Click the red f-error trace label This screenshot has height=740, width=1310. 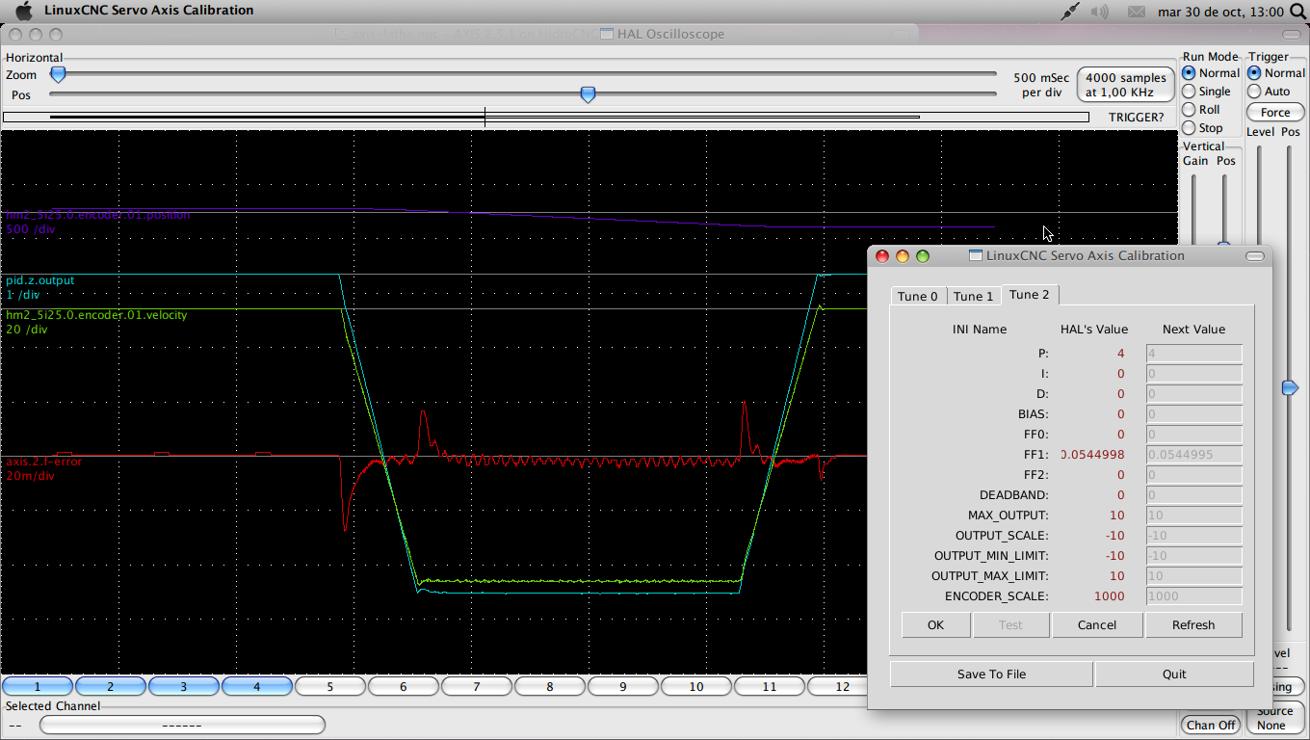pos(44,462)
